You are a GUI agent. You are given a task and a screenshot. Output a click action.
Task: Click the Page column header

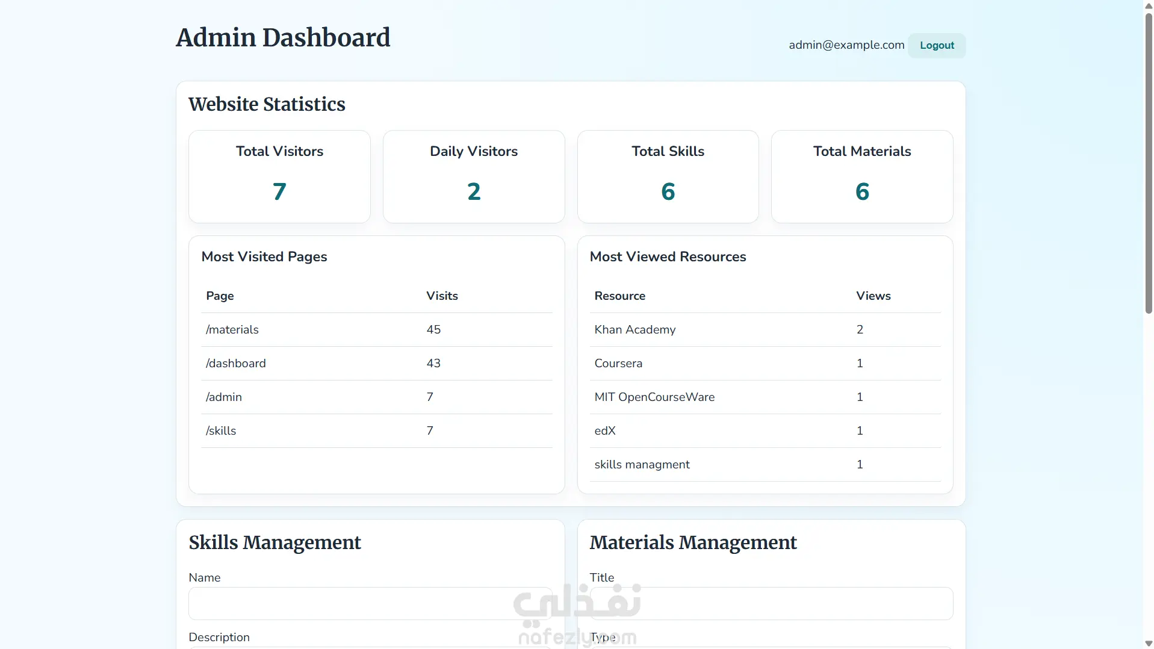click(x=220, y=296)
